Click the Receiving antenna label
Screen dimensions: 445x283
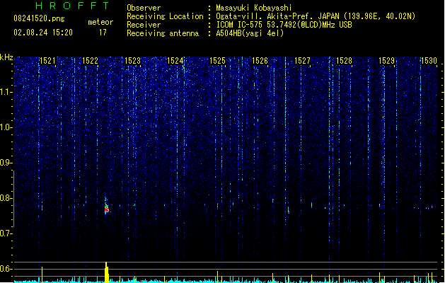coord(163,33)
